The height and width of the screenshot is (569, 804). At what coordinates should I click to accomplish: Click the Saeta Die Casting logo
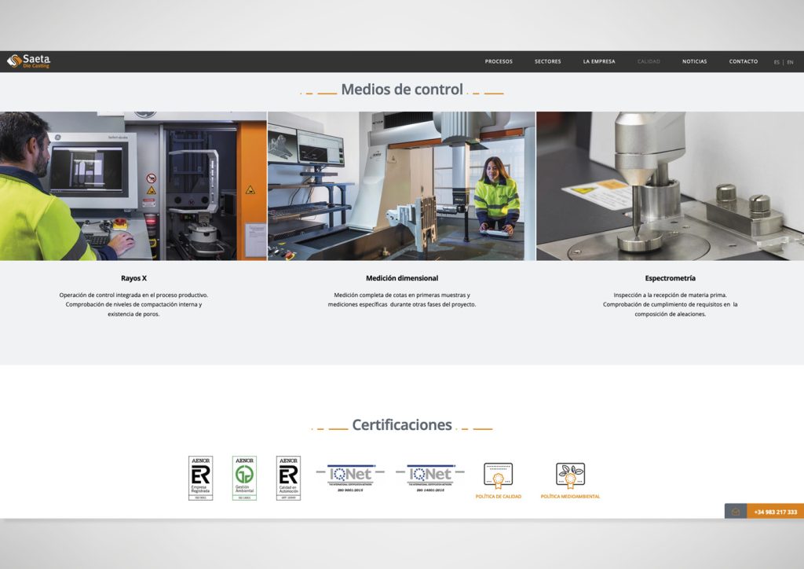29,61
